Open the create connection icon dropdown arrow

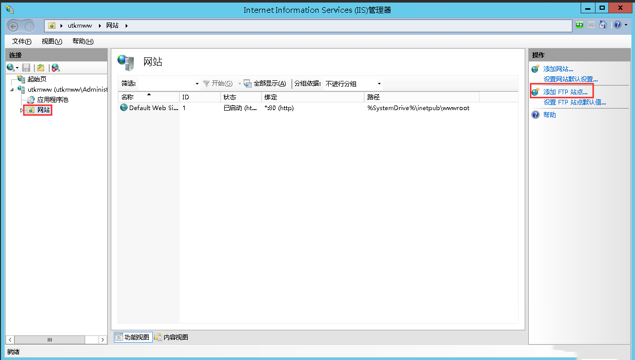click(x=17, y=68)
